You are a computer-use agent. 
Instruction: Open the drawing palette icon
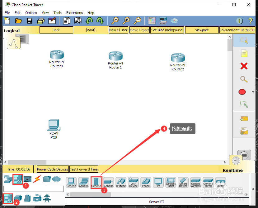coord(152,21)
